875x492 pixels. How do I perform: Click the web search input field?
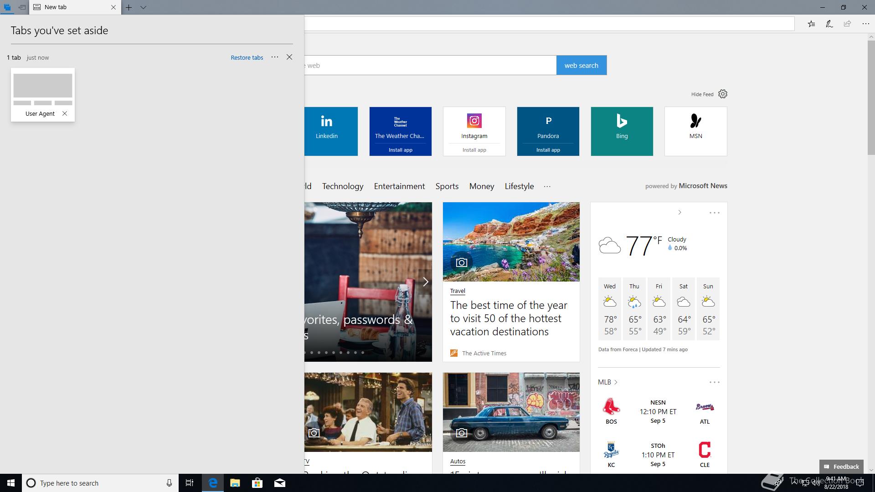click(x=430, y=65)
